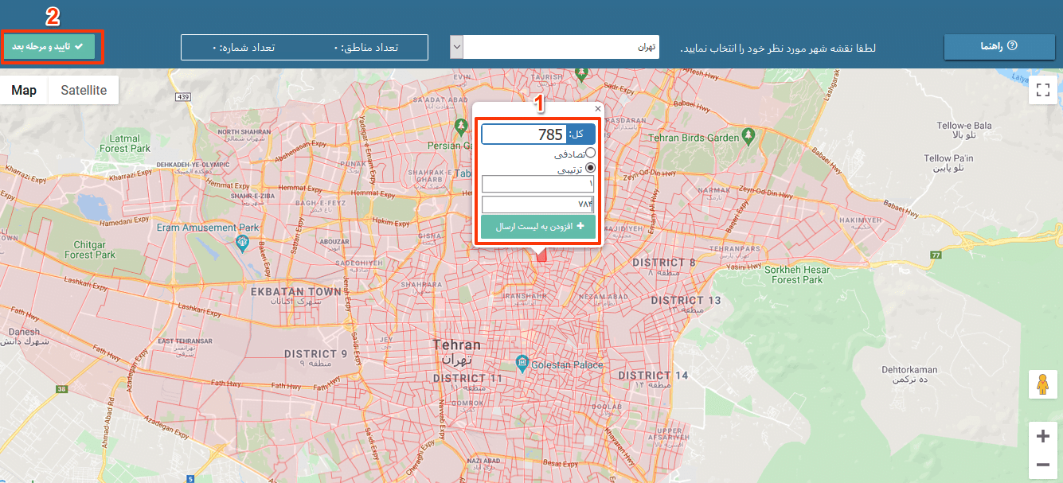Zoom out of the map
The image size is (1063, 483).
pos(1043,464)
